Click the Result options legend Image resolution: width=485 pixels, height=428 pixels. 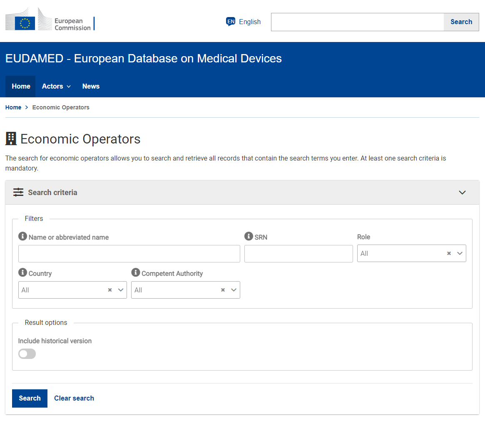(46, 323)
